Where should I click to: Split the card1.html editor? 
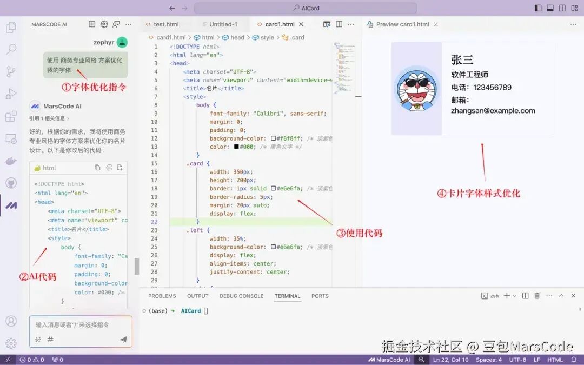click(x=339, y=24)
